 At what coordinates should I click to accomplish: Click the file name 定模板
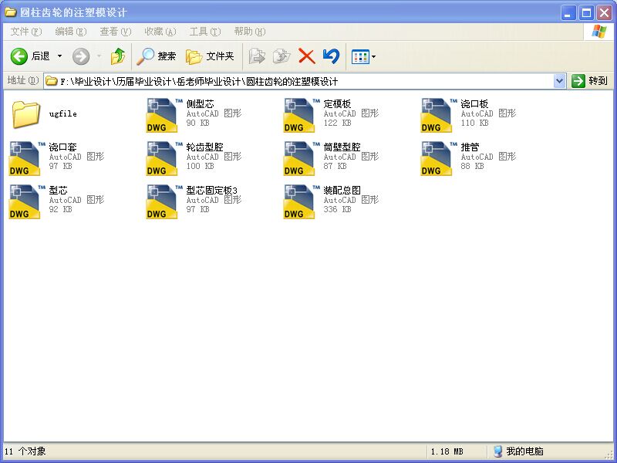click(x=337, y=104)
